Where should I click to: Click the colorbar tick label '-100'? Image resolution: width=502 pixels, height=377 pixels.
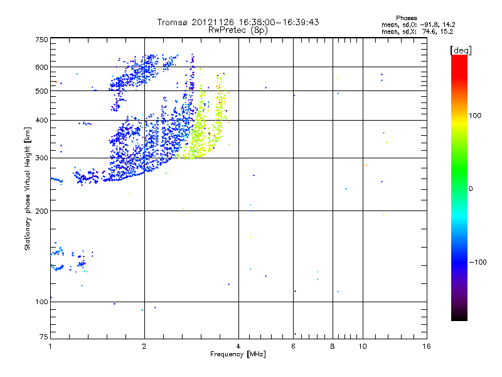[478, 262]
